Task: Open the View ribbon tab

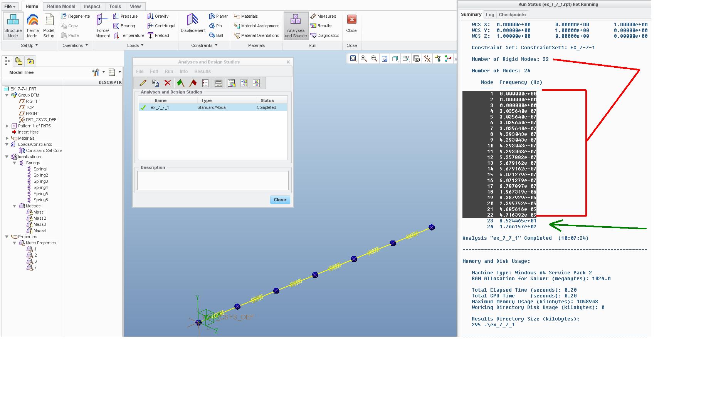Action: 135,7
